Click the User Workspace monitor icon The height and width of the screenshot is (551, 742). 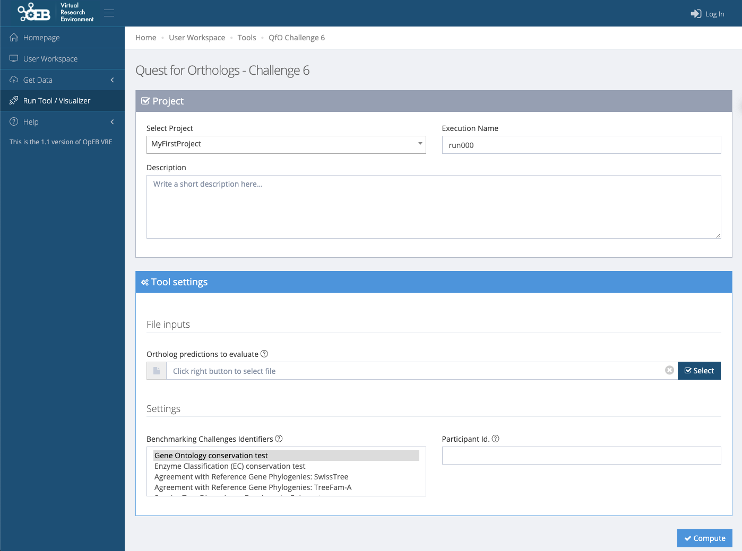pyautogui.click(x=14, y=58)
